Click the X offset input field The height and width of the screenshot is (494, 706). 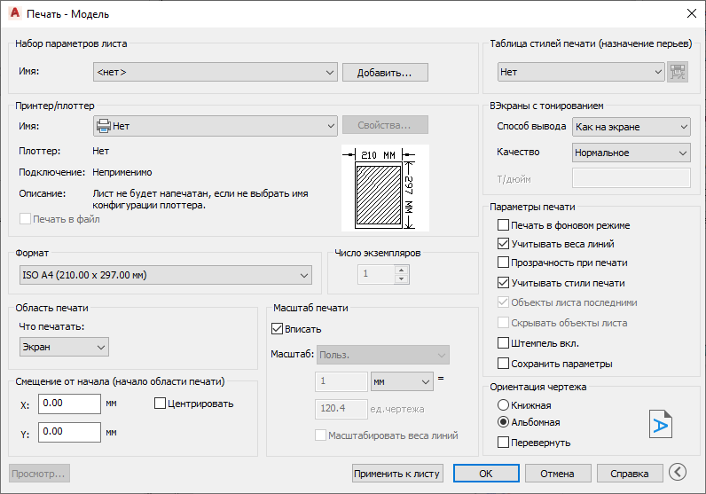coord(69,404)
